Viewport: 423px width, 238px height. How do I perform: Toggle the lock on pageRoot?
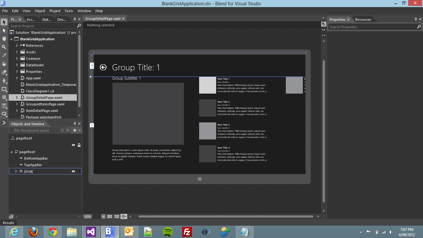79,145
